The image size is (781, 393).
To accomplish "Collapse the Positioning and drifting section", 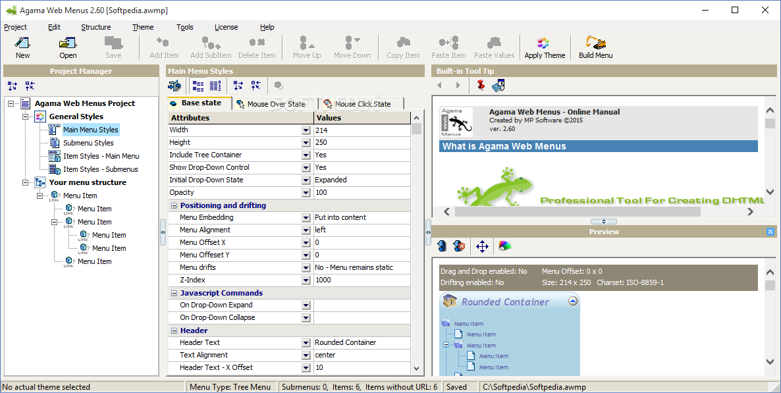I will pos(175,205).
